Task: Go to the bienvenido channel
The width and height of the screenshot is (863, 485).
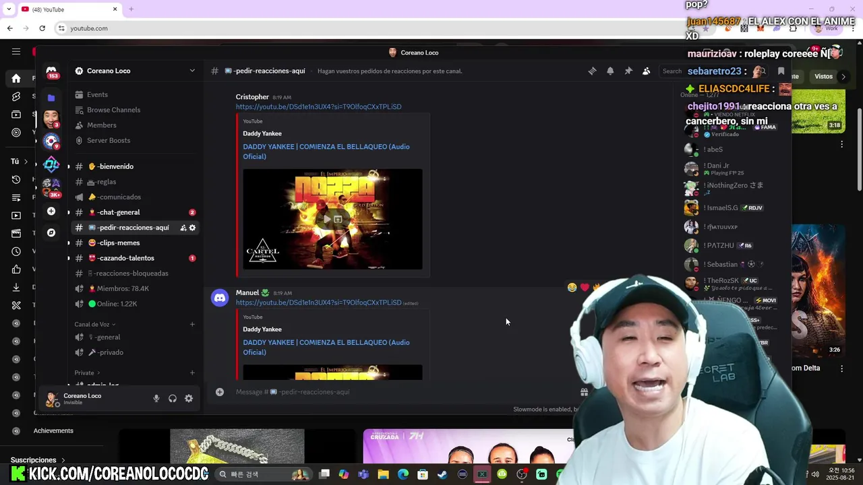Action: (135, 166)
